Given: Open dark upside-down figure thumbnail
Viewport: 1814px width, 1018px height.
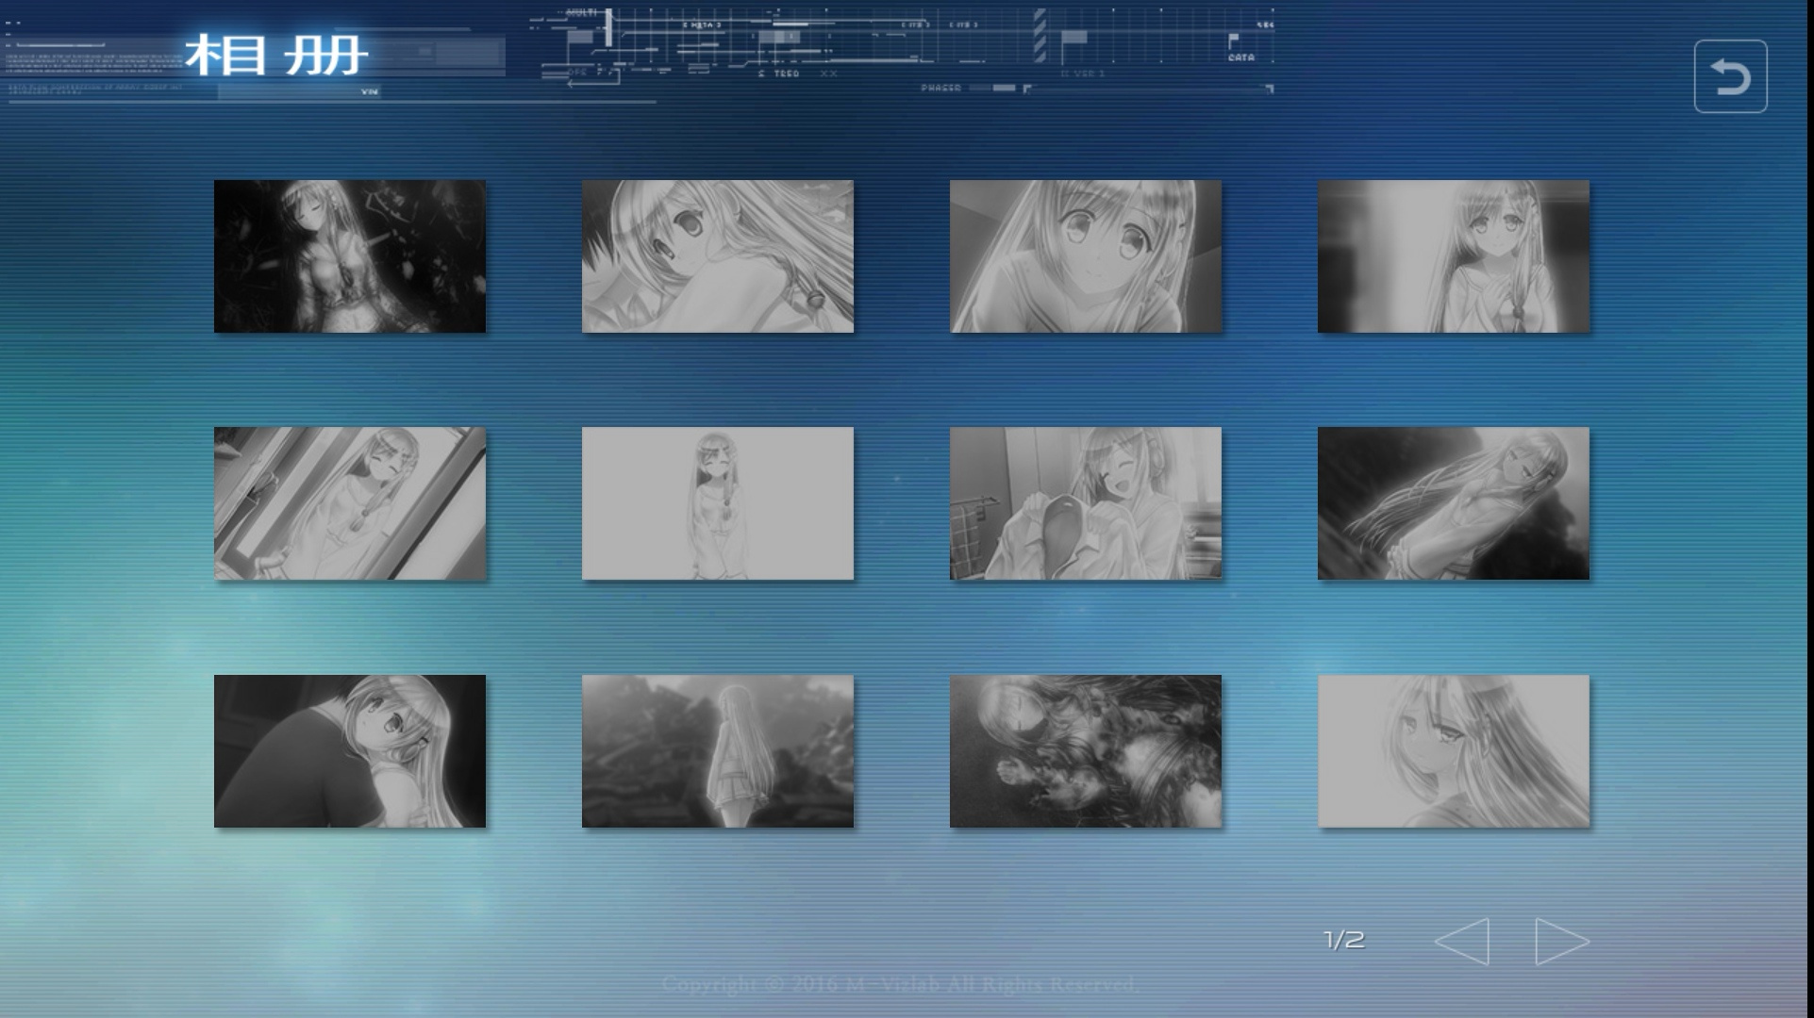Looking at the screenshot, I should [x=1086, y=751].
